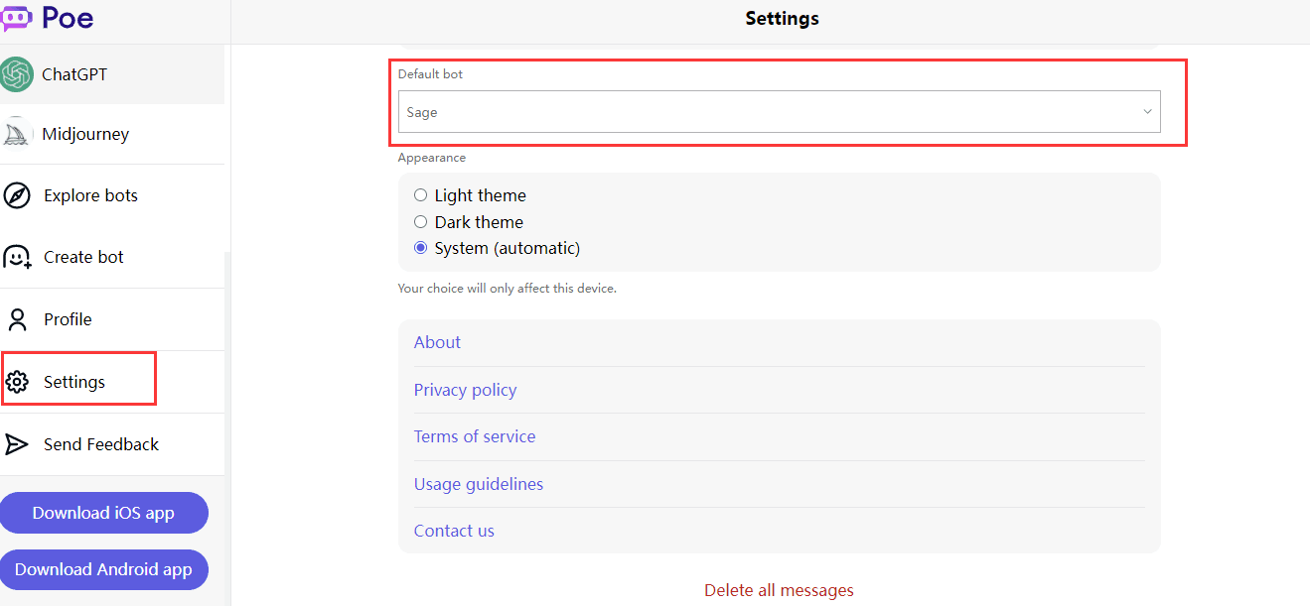Choose the System (automatic) appearance option
Viewport: 1310px width, 606px height.
pos(421,248)
